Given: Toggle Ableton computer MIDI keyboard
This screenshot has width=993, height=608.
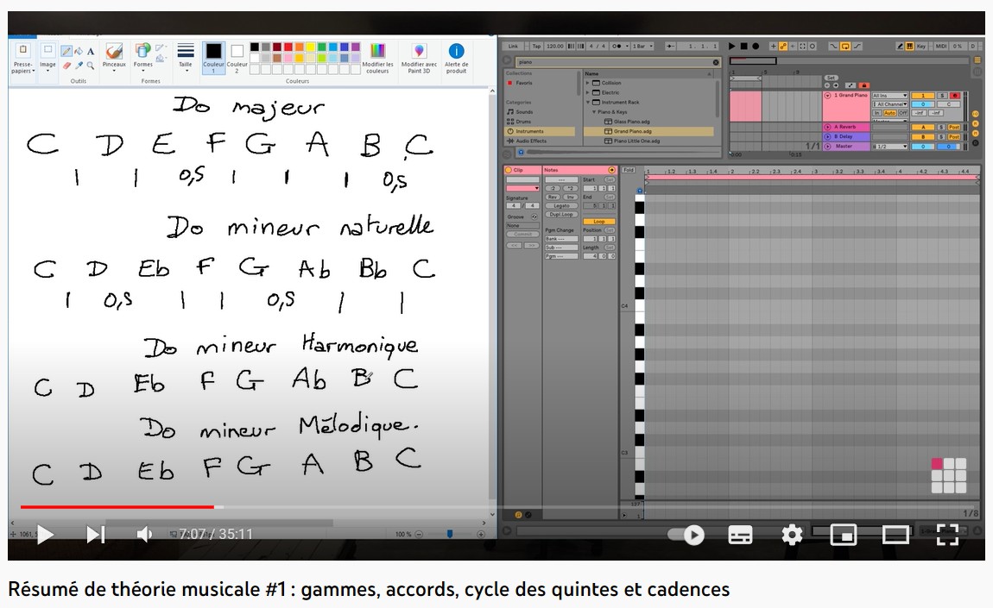Looking at the screenshot, I should pos(910,47).
